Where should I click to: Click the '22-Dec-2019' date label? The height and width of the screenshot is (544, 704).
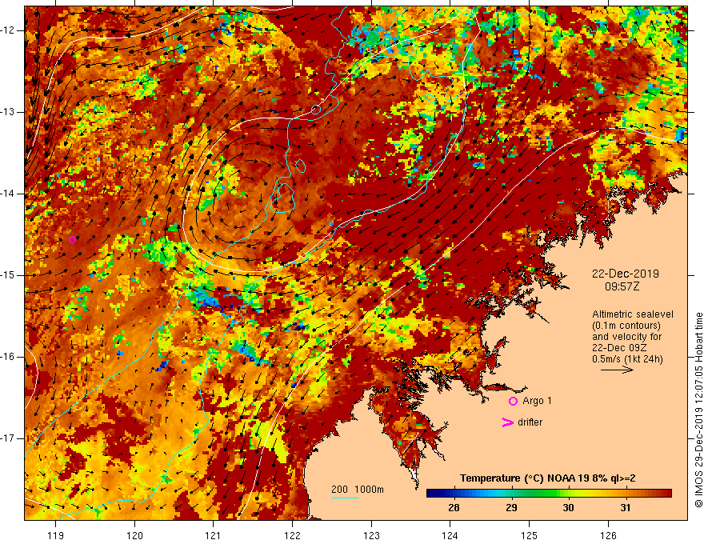pyautogui.click(x=626, y=274)
